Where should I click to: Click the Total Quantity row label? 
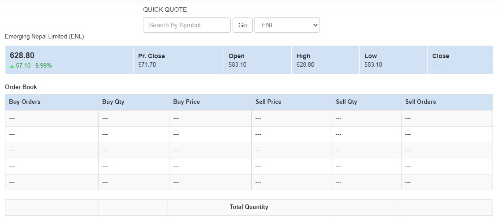point(249,207)
